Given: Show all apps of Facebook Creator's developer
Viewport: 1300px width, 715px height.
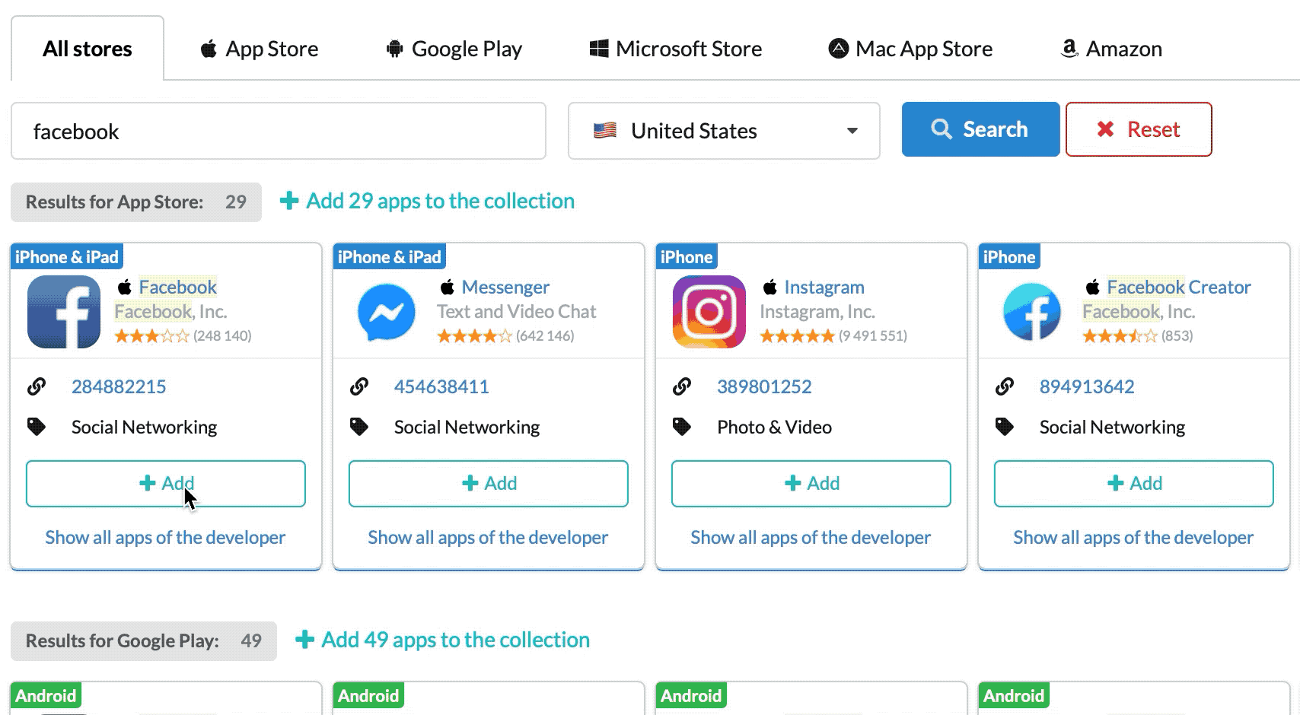Looking at the screenshot, I should 1133,538.
